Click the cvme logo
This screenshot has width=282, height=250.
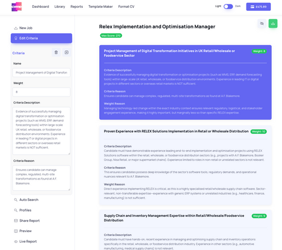16,7
